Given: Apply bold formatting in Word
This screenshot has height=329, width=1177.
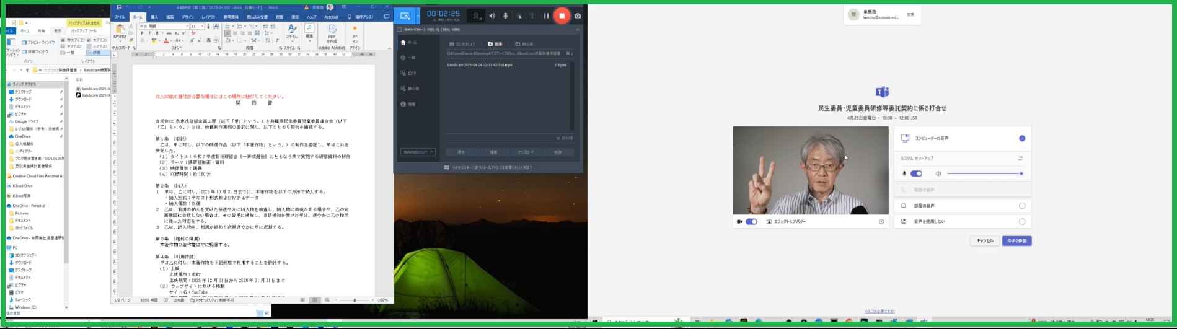Looking at the screenshot, I should (142, 33).
